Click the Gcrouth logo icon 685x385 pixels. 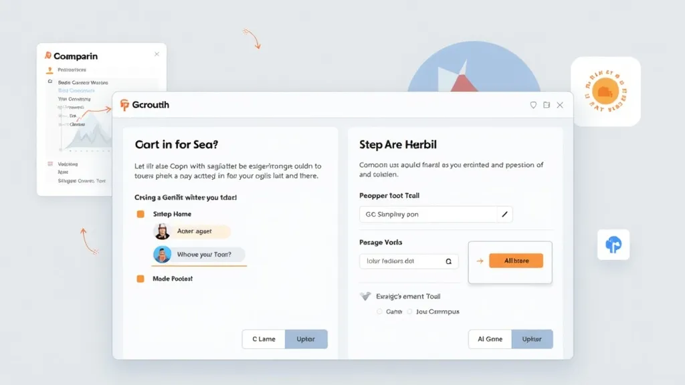pos(124,105)
